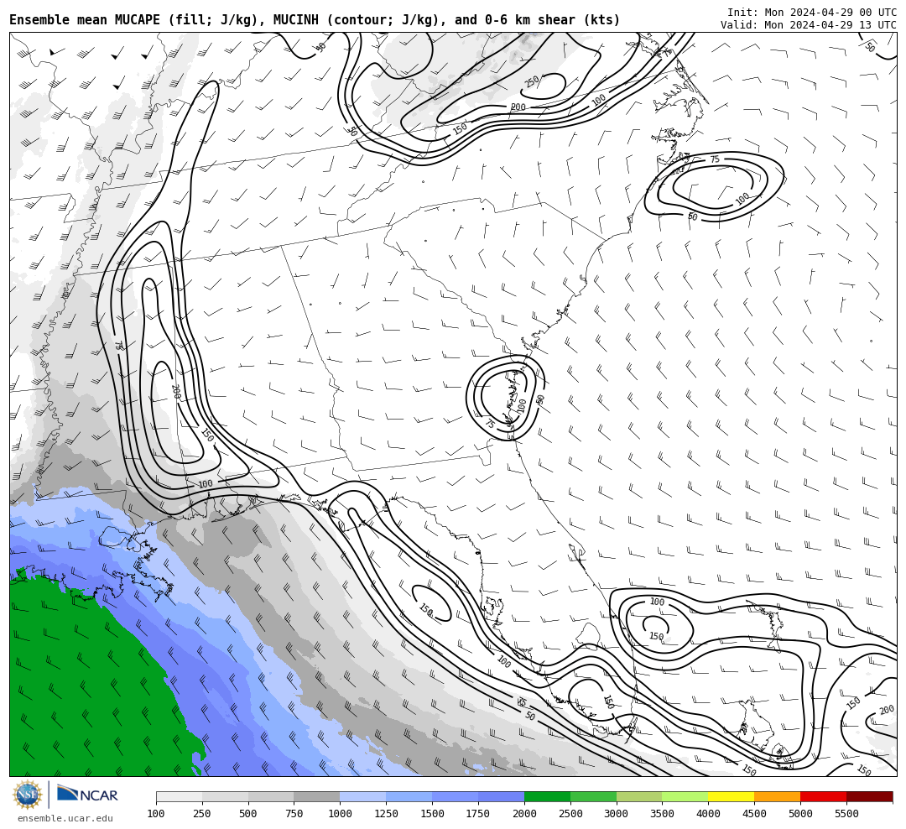Click the '5000' tick label under the colorbar
This screenshot has height=829, width=906.
[x=800, y=814]
